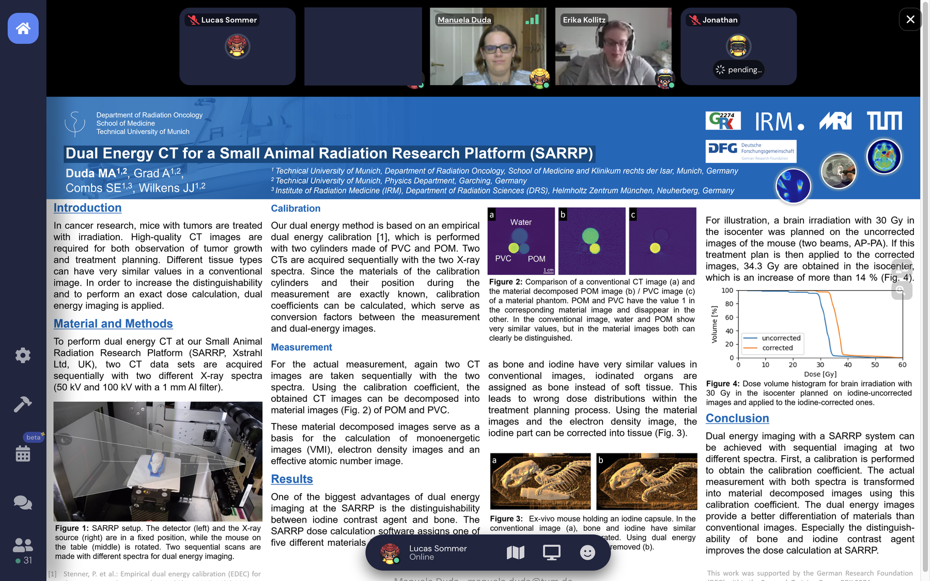Click the Department of Radiation Oncology emblem
This screenshot has height=581, width=930.
[75, 124]
